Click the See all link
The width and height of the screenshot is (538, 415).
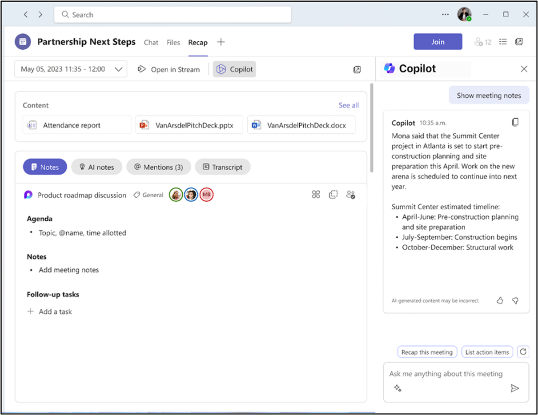(x=348, y=105)
